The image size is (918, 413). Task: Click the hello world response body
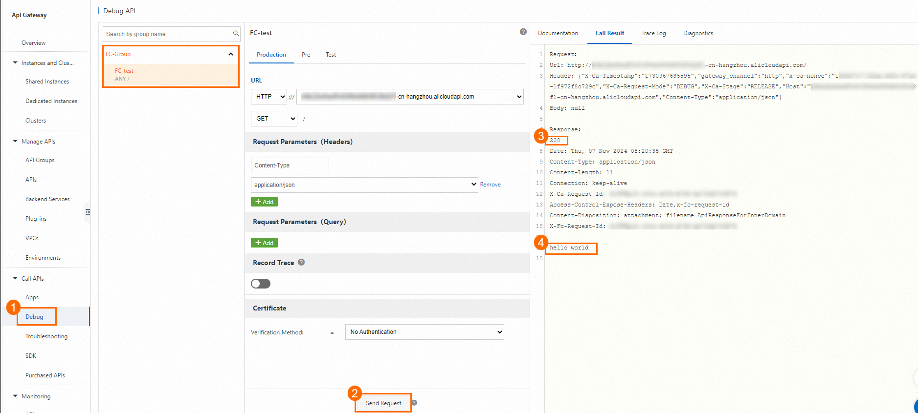point(569,248)
